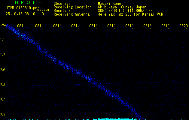The width and height of the screenshot is (189, 120).
Task: Click the first 081 time marker
Action: pyautogui.click(x=21, y=26)
